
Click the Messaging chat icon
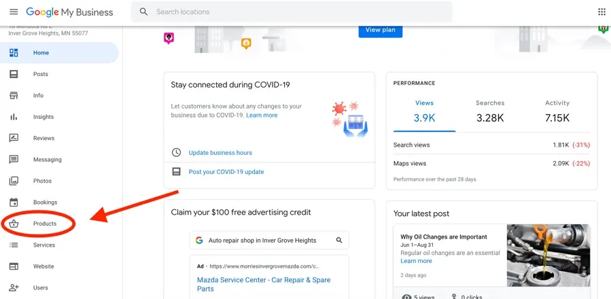[14, 160]
